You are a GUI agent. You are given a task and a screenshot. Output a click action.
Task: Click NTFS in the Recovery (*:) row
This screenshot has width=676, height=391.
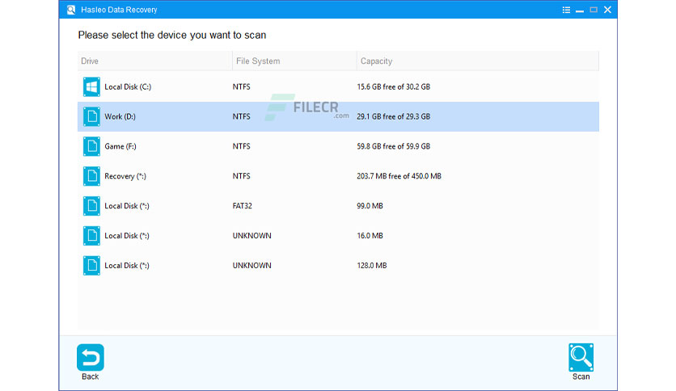pos(242,175)
